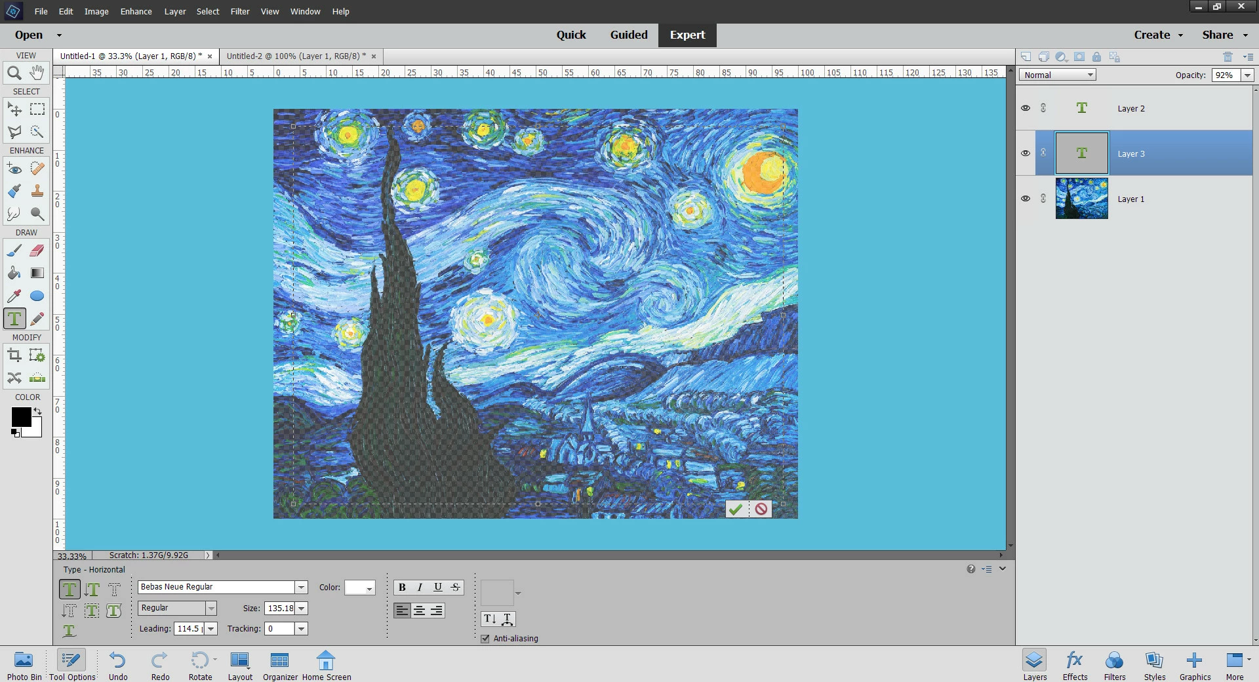Select the Recompose tool
Screen dimensions: 1259x682
pos(37,355)
